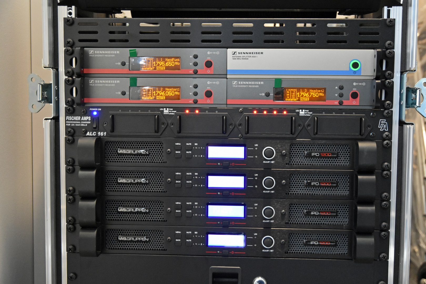The width and height of the screenshot is (426, 284).
Task: Click the IPD 1200 badge on topmost amplifier
Action: click(x=321, y=154)
